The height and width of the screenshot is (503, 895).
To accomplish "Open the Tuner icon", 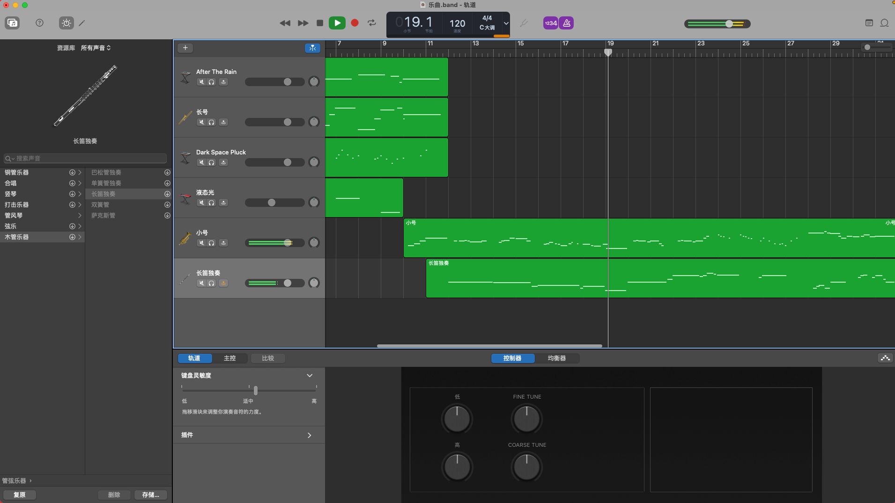I will tap(524, 23).
